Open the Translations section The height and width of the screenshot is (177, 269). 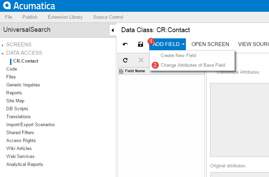click(18, 117)
